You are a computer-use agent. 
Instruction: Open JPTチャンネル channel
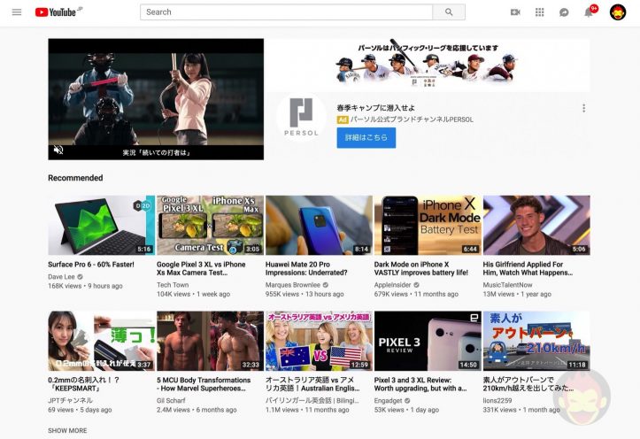point(70,401)
